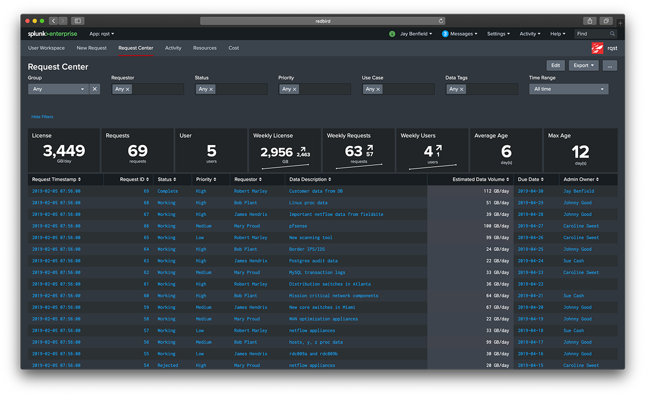Sort by Priority column header
Image resolution: width=645 pixels, height=396 pixels.
206,179
